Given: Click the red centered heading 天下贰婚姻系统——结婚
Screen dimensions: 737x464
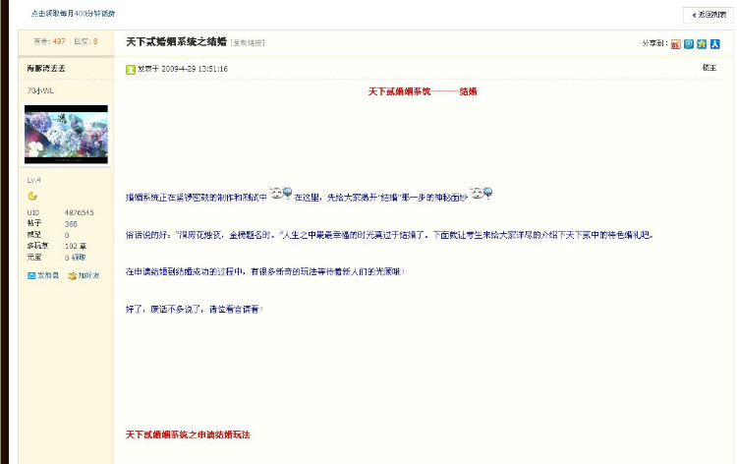Looking at the screenshot, I should pos(423,91).
